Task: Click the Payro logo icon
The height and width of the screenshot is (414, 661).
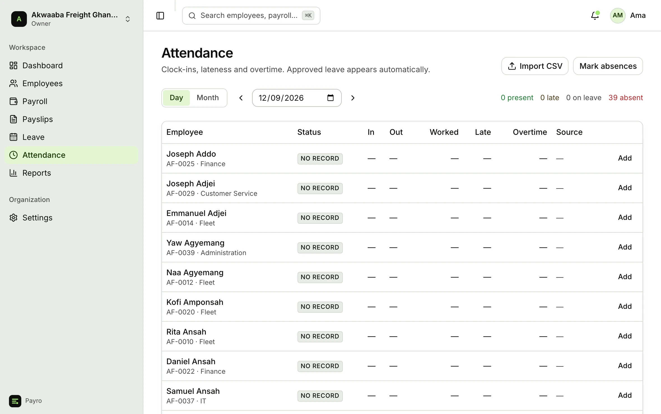Action: pyautogui.click(x=15, y=401)
